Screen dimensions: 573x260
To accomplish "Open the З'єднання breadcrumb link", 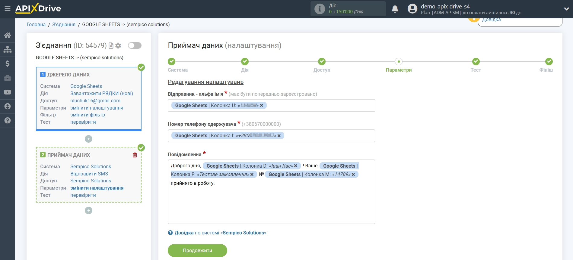I will click(x=64, y=24).
